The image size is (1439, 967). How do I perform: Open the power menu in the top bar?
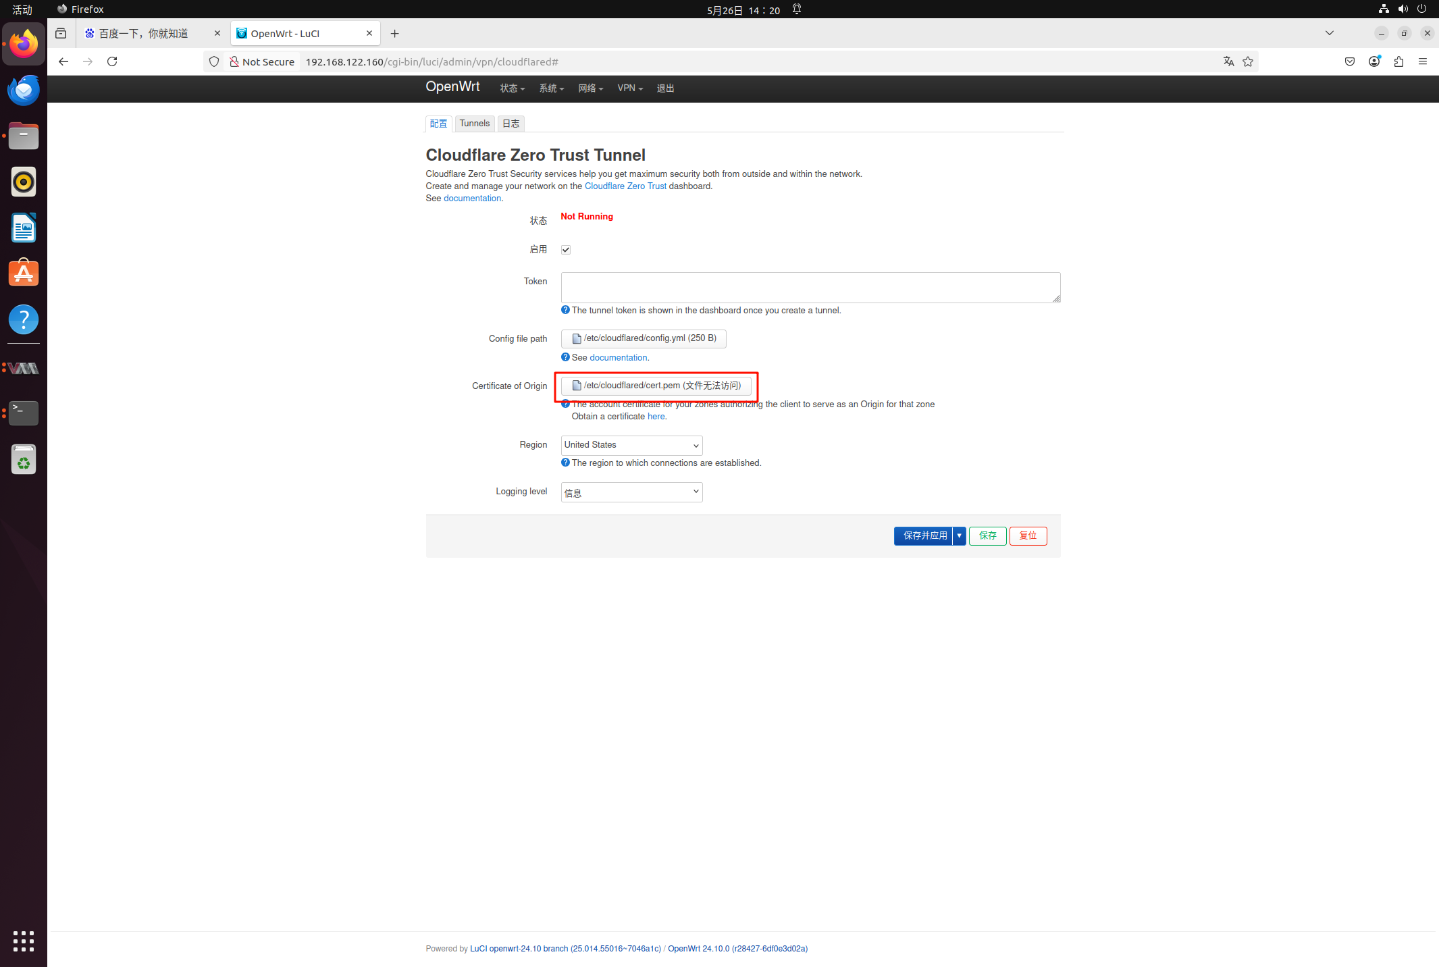[x=1422, y=9]
